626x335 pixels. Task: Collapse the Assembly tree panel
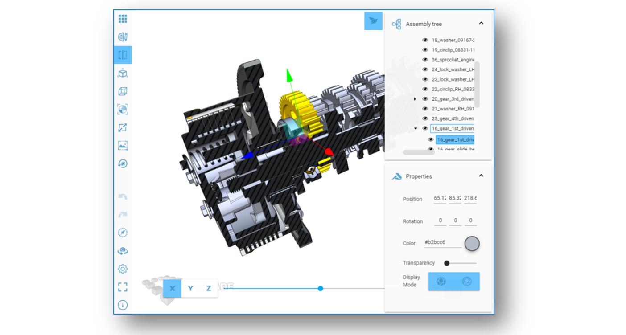481,23
